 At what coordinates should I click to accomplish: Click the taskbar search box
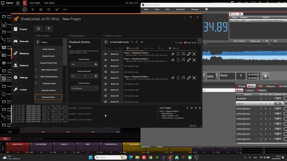tap(111, 157)
